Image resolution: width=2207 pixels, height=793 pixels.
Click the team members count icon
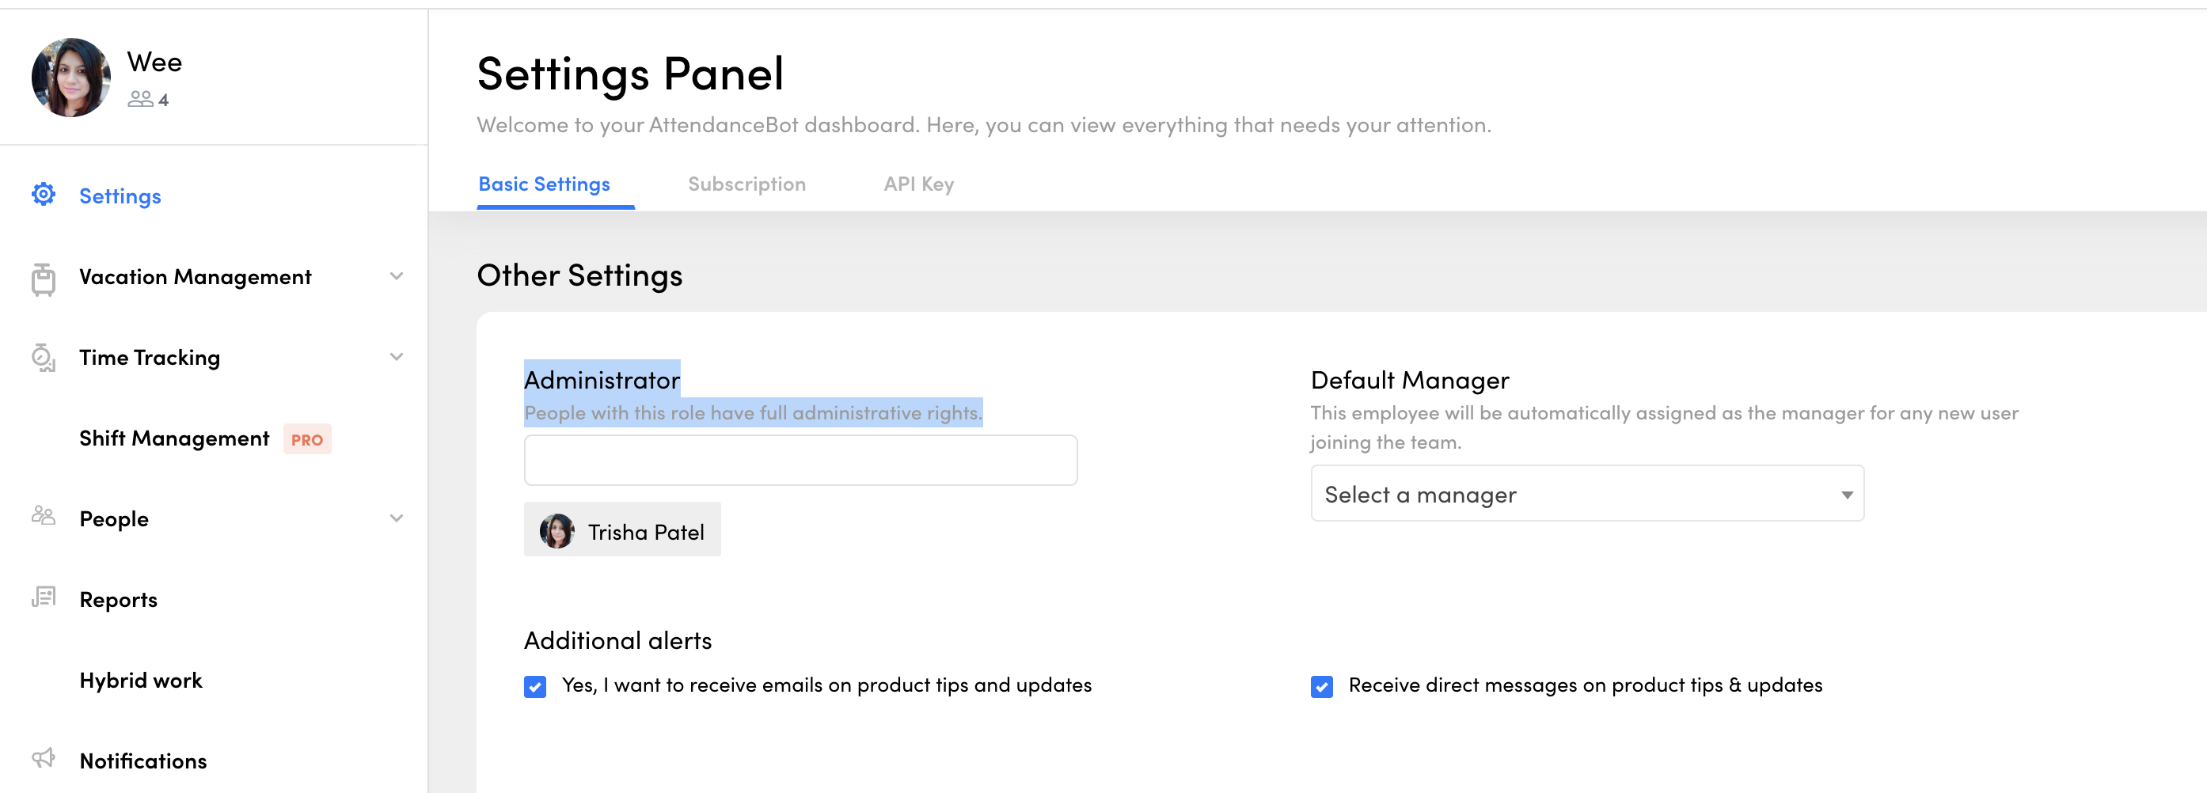[140, 101]
